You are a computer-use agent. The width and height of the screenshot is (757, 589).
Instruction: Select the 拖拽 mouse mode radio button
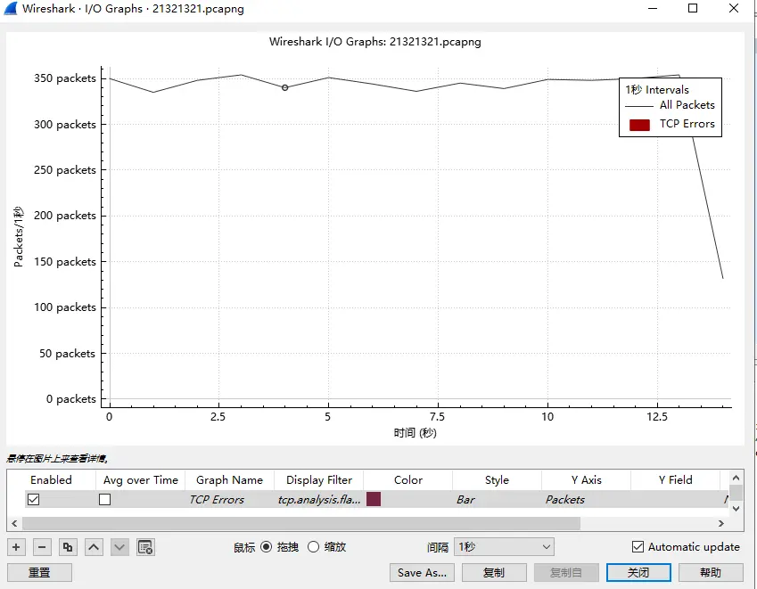coord(266,546)
